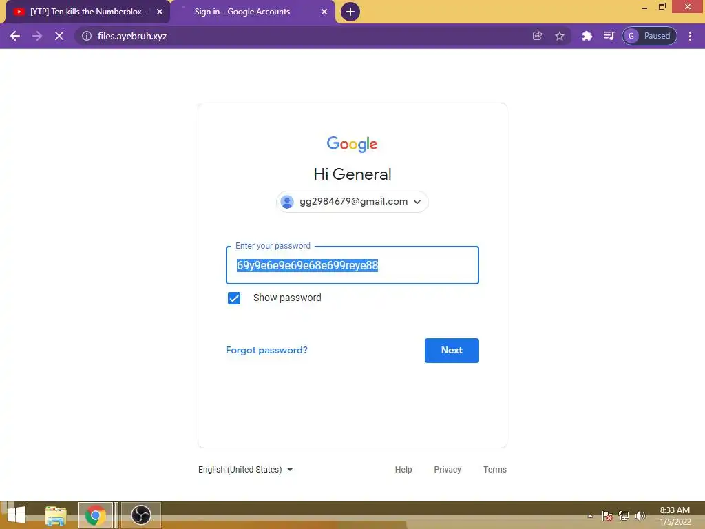Click the Action Center flag icon
The image size is (705, 529).
click(x=607, y=516)
